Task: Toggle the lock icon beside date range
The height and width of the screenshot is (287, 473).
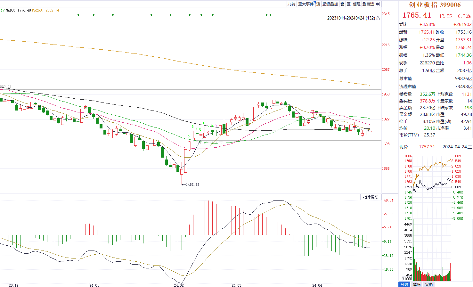Action: (378, 18)
